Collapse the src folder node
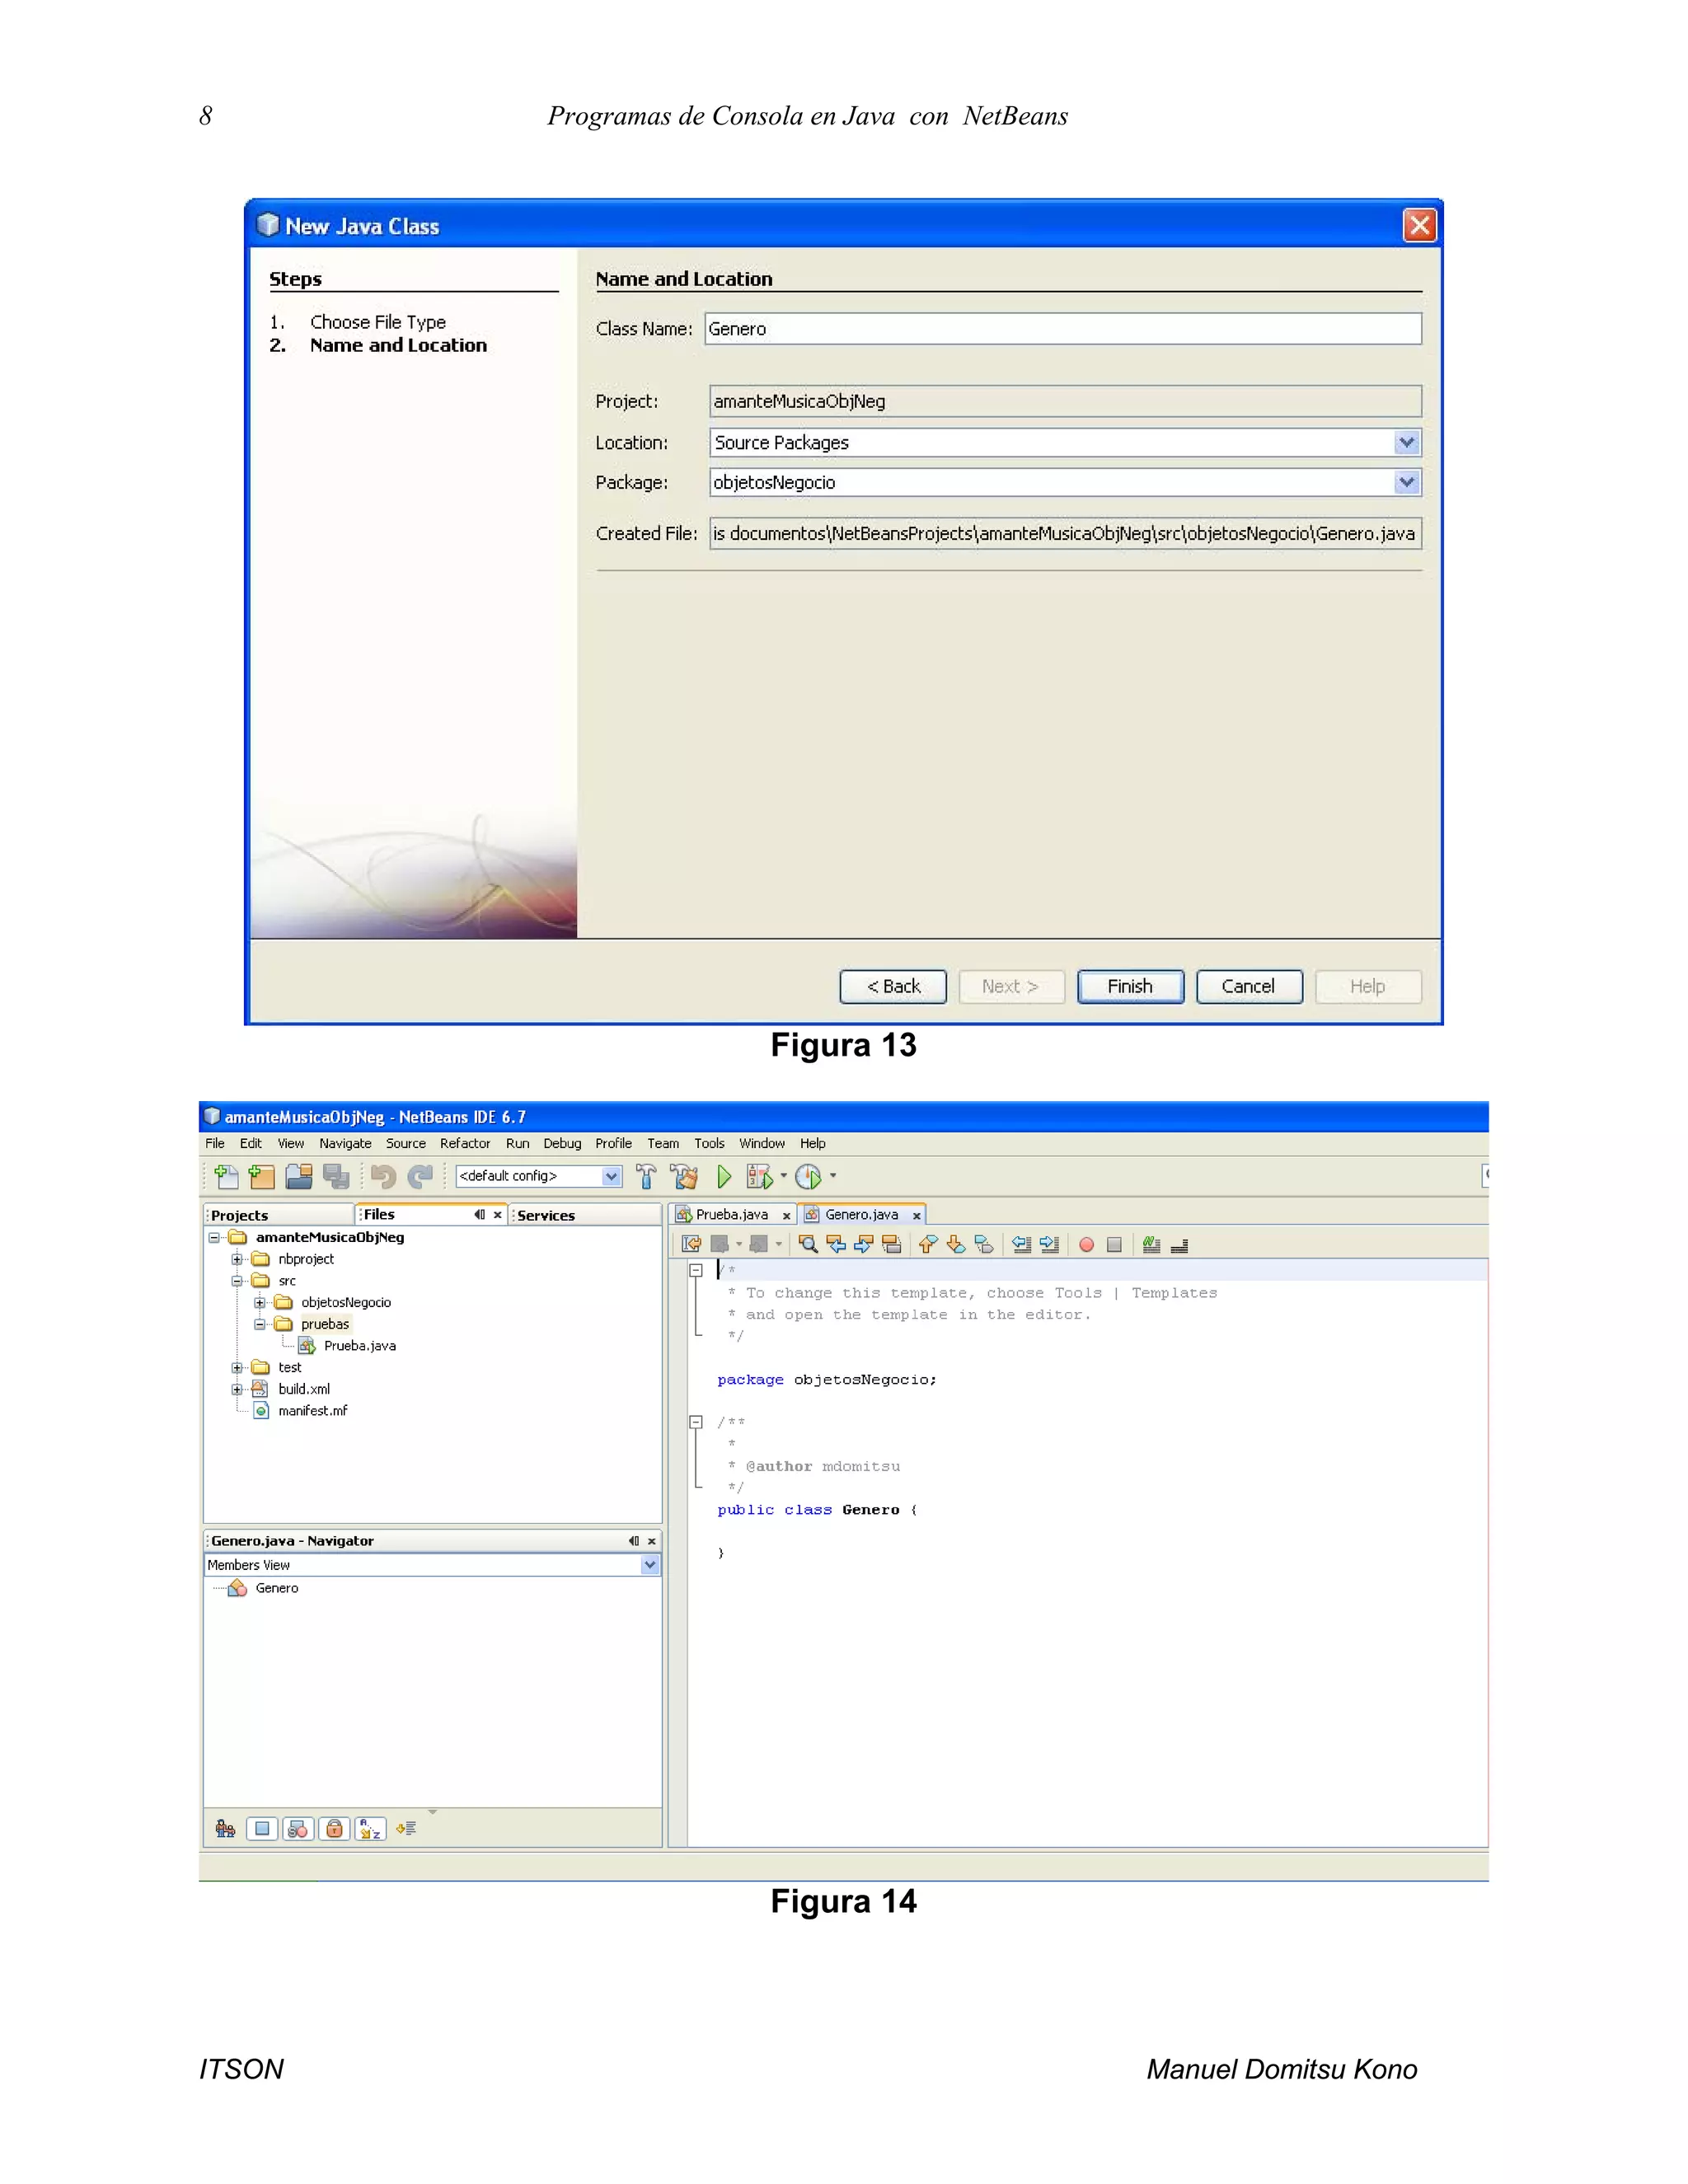Screen dimensions: 1688x2184 (237, 1281)
